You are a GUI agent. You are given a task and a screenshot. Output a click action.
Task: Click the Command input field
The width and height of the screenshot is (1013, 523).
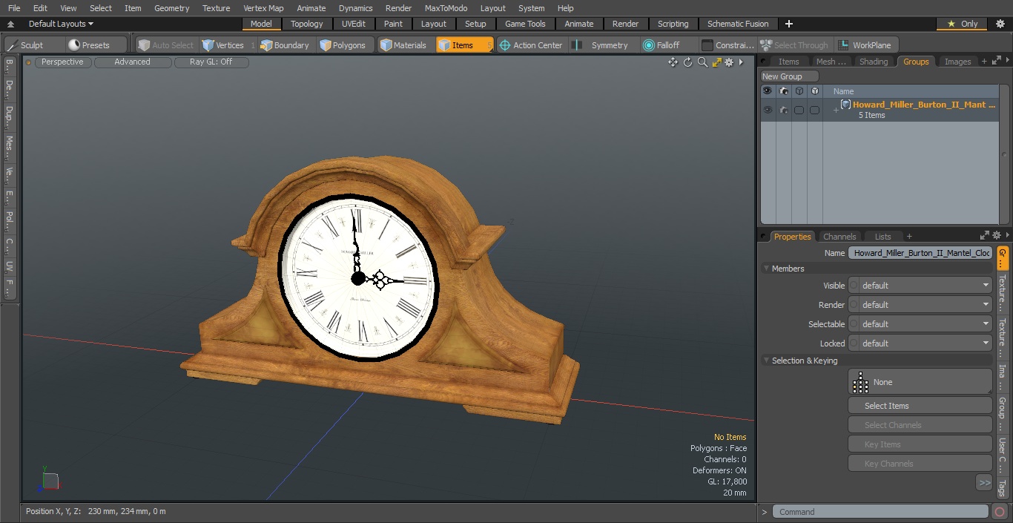880,512
